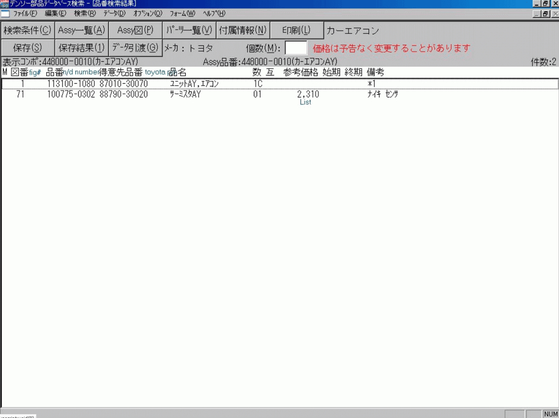Open the 編集(E) menu
Viewport: 559px width, 418px height.
tap(55, 13)
